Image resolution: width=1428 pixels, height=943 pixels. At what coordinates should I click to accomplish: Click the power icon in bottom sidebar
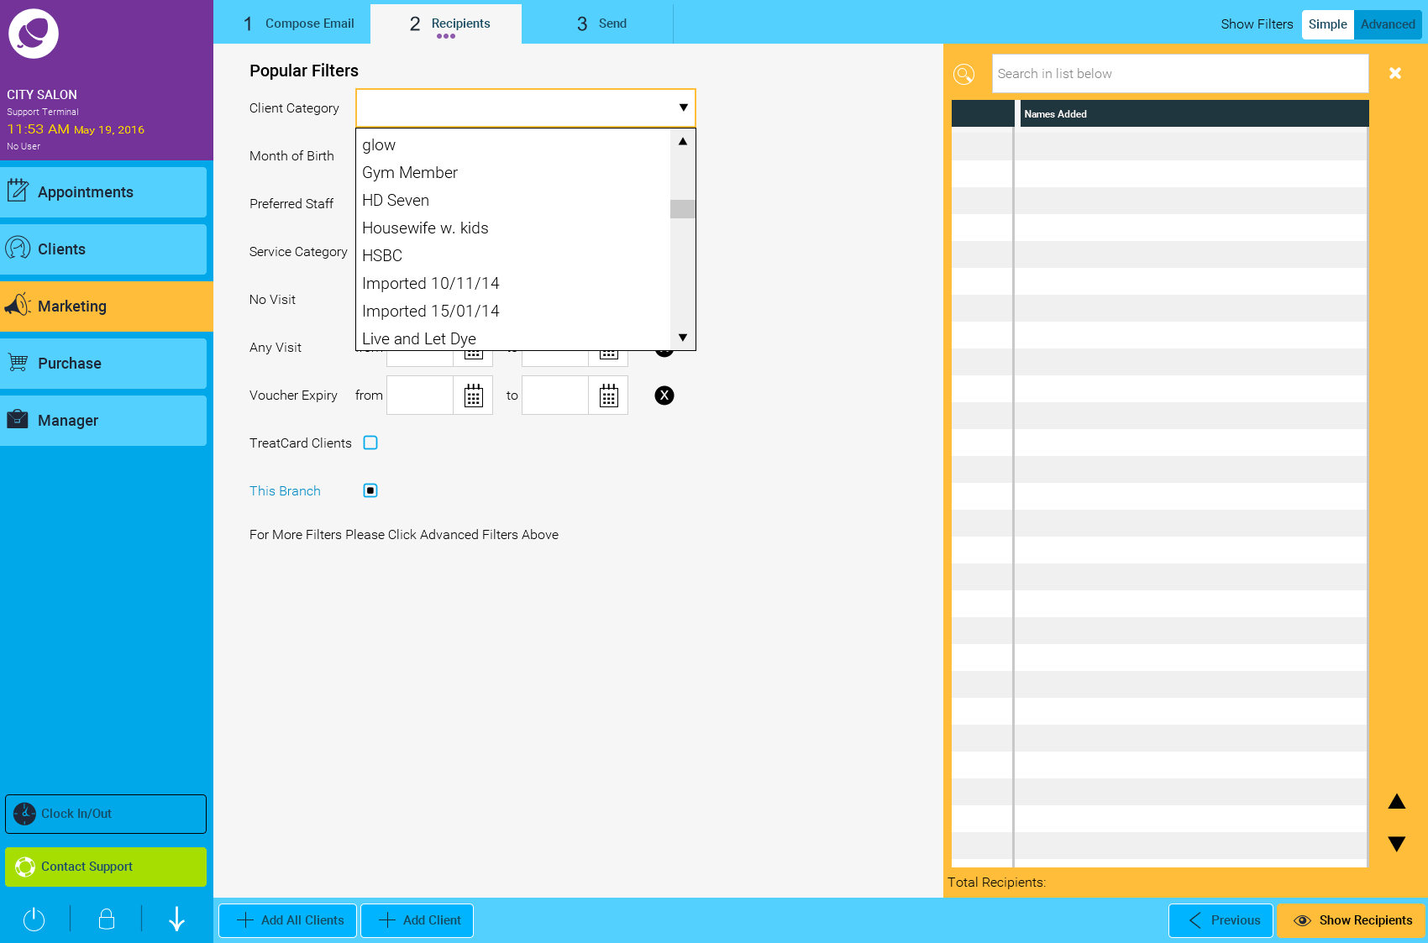tap(34, 919)
